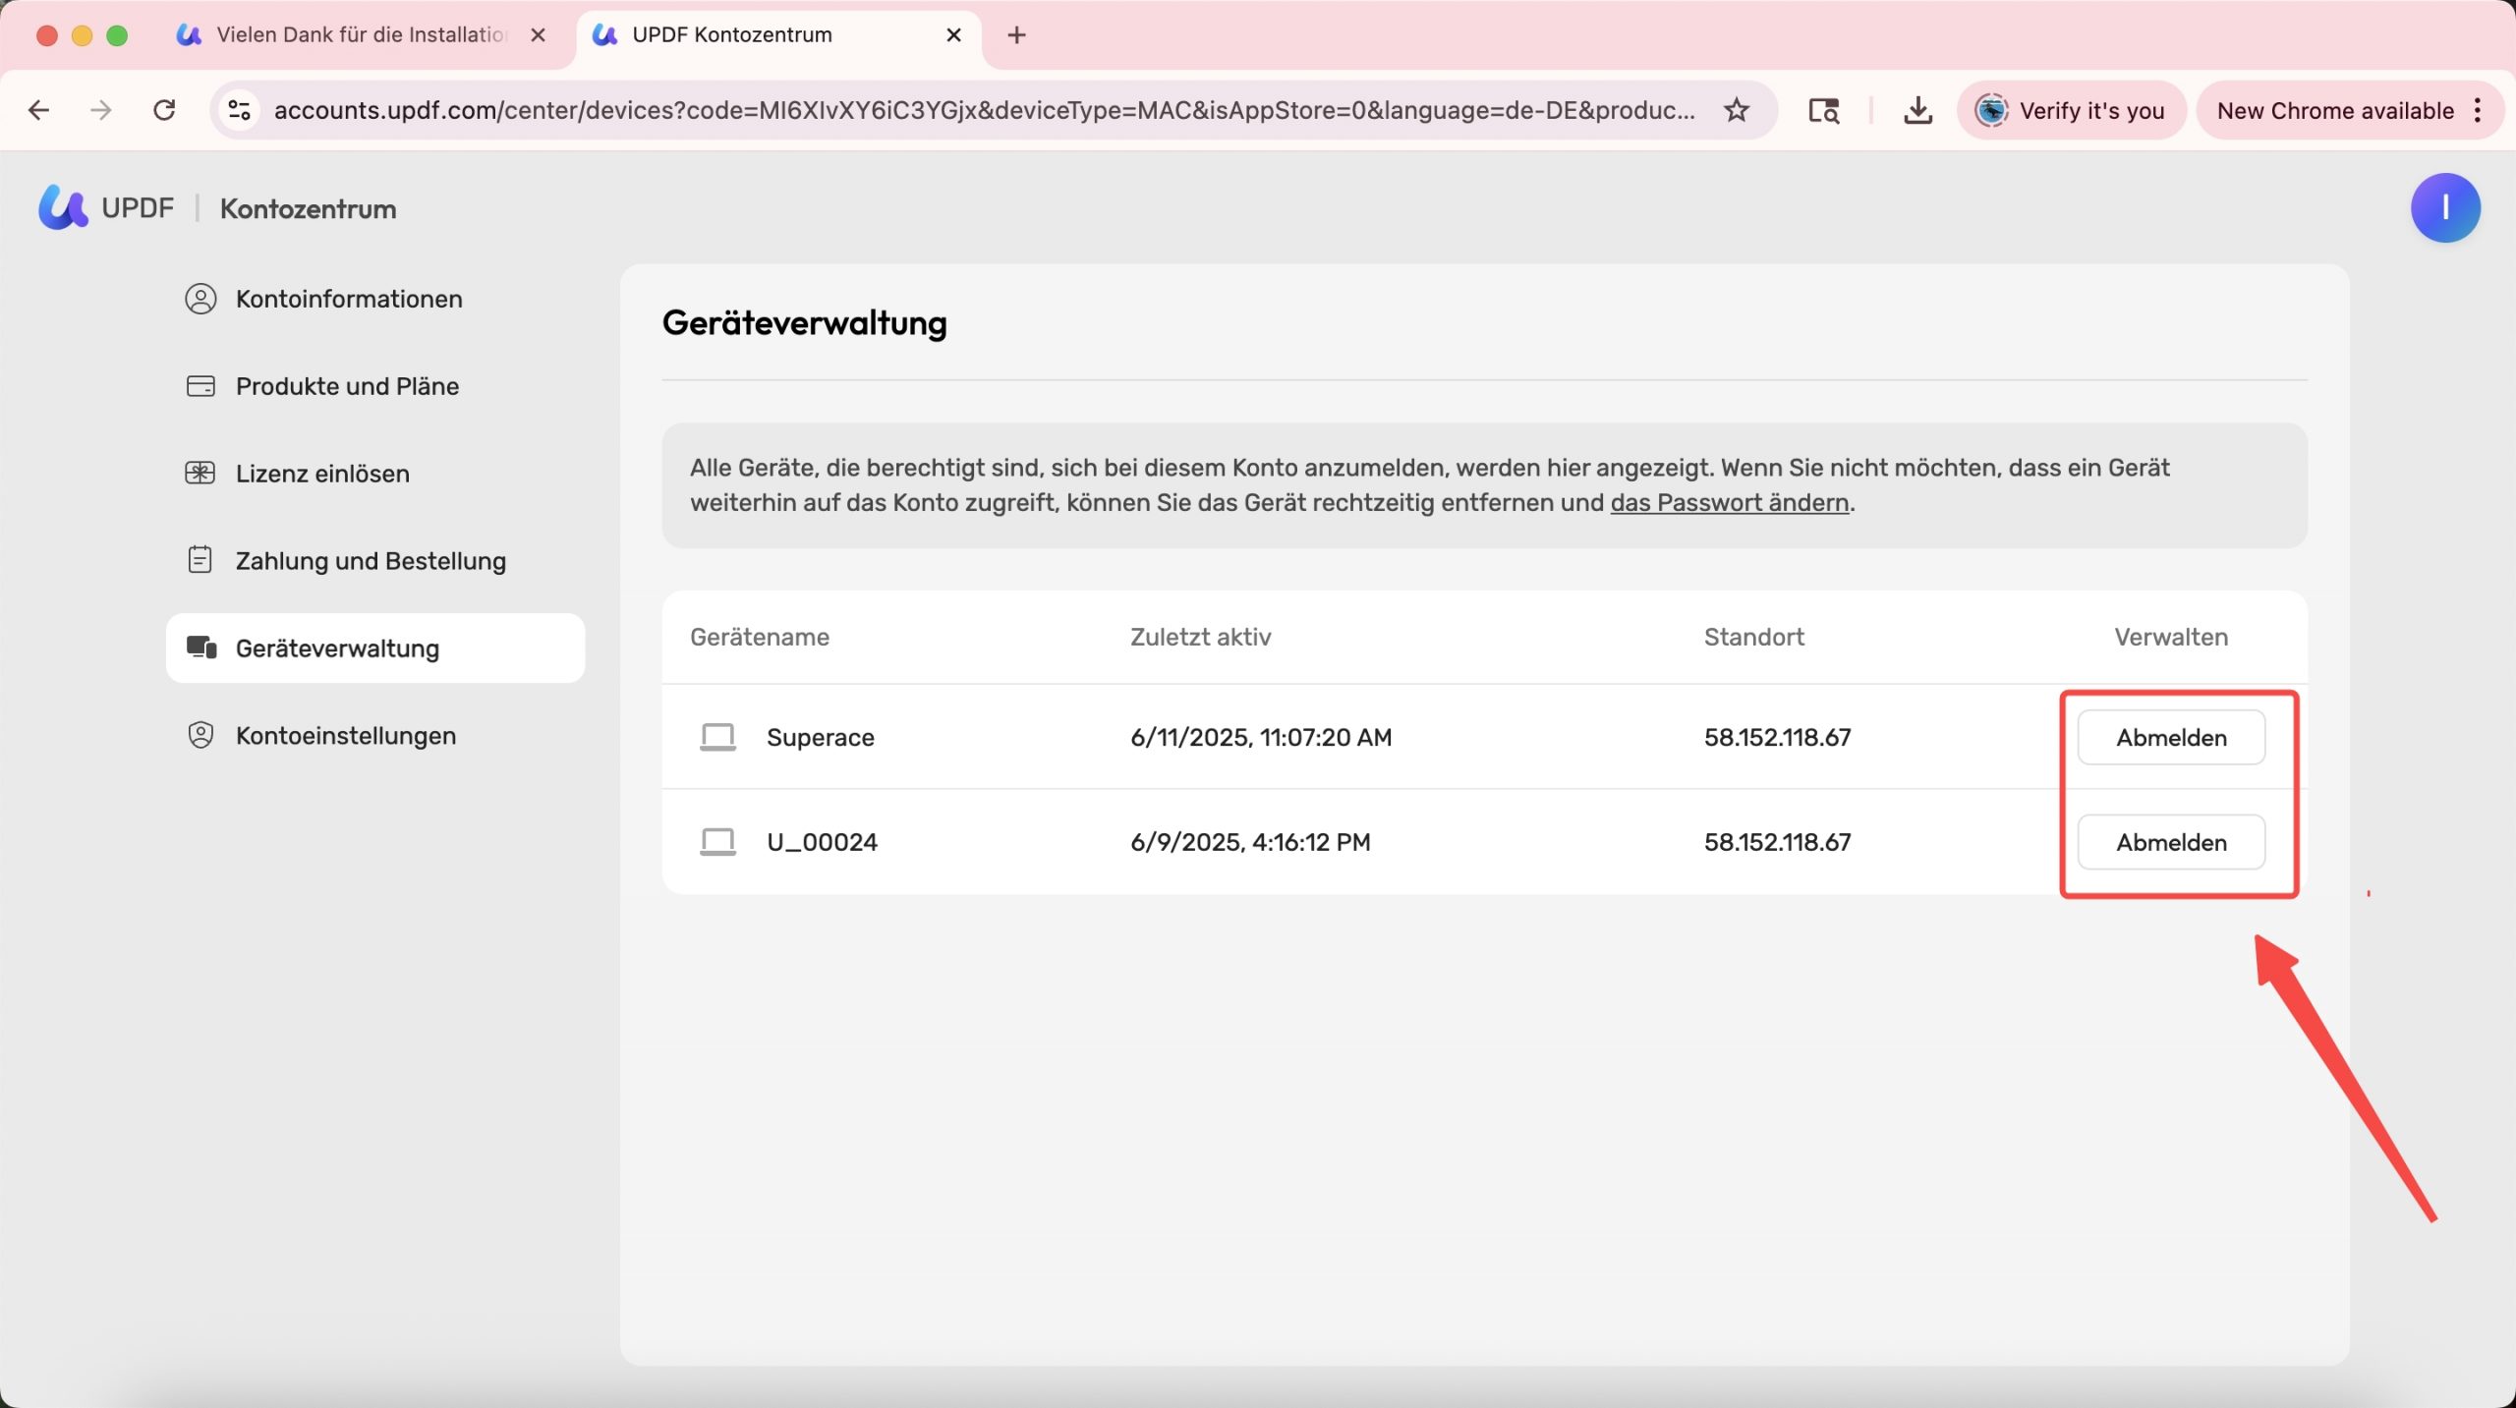This screenshot has height=1408, width=2516.
Task: Click the U_00024 IP address 58.152.118.67
Action: pos(1777,842)
